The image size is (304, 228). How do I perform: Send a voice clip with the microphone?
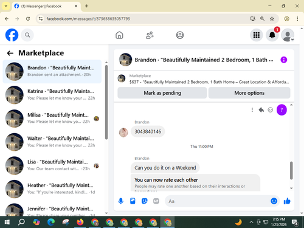121,201
